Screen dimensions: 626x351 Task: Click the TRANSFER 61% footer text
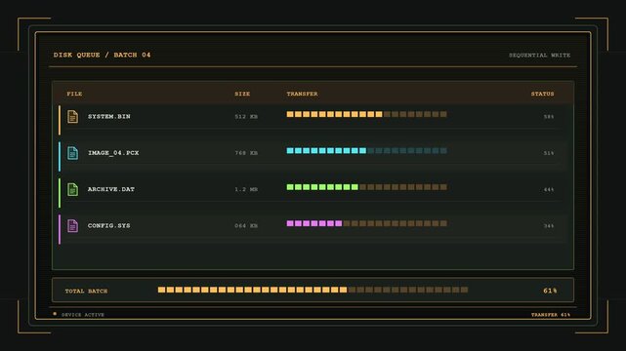click(551, 315)
